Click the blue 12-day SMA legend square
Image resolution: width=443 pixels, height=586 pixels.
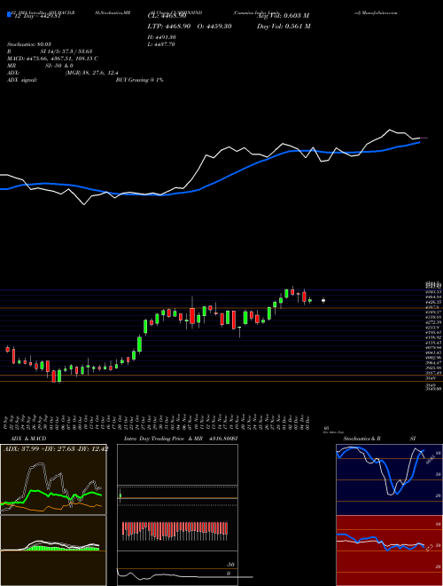9,15
